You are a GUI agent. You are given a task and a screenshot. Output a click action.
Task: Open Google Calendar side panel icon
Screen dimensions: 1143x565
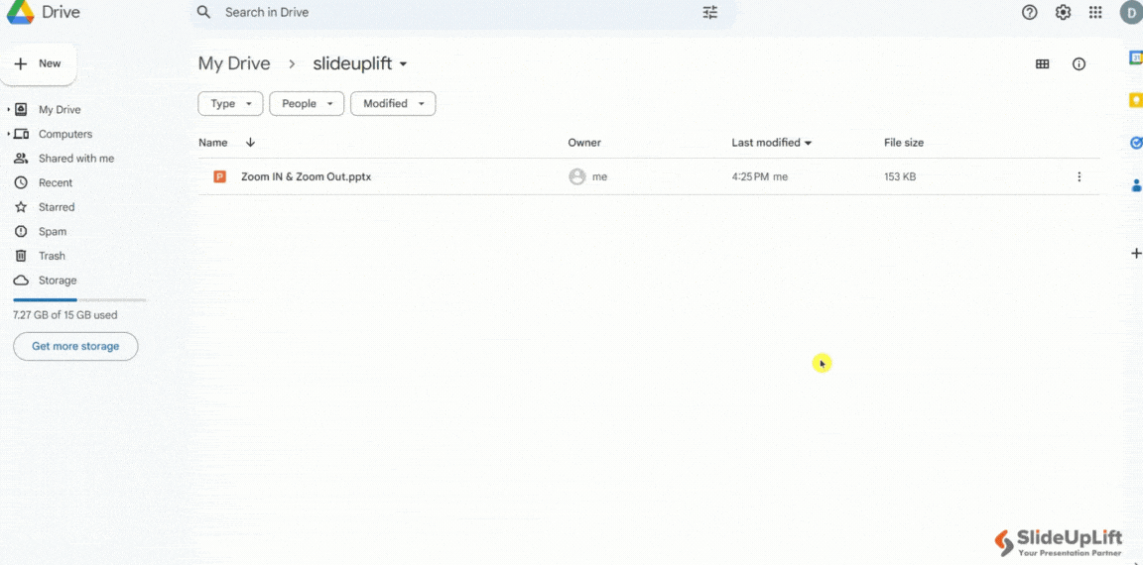click(1136, 57)
